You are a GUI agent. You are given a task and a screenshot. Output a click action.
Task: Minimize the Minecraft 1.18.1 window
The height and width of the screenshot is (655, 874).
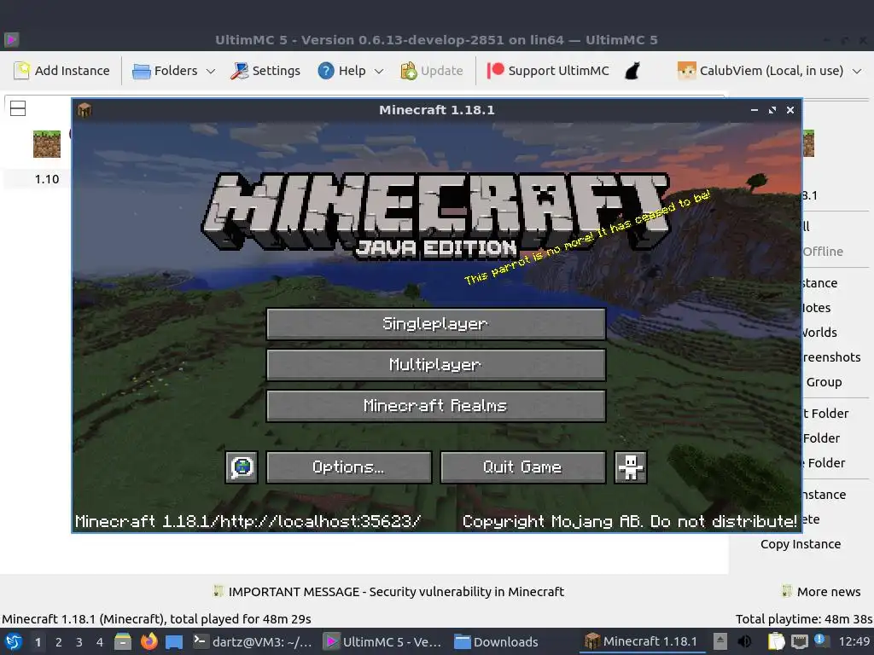(755, 110)
